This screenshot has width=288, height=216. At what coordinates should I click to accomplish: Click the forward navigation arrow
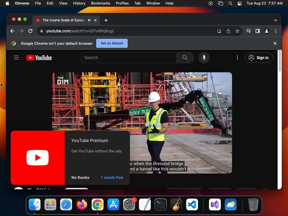(21, 31)
